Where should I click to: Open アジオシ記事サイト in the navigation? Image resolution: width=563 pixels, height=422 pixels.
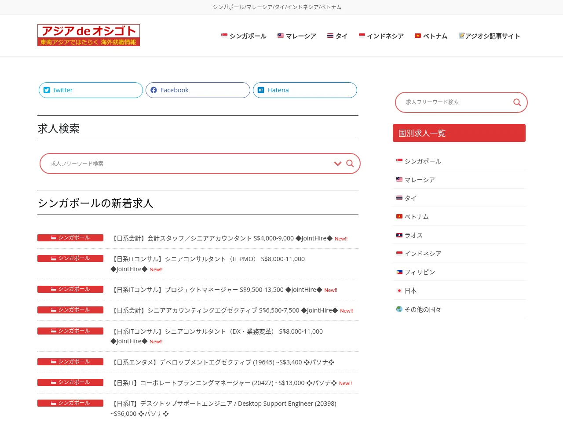tap(489, 36)
